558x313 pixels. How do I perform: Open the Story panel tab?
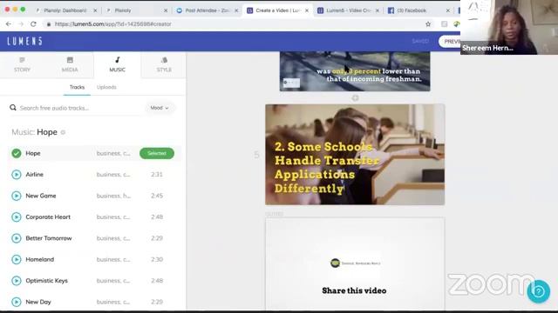22,64
